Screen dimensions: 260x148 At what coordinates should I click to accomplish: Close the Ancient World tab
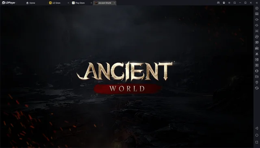114,3
